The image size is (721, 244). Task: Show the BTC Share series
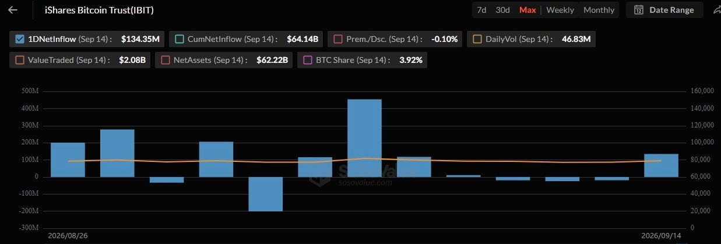307,60
